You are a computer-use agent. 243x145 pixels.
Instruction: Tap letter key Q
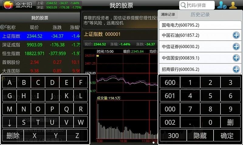(x=67, y=109)
